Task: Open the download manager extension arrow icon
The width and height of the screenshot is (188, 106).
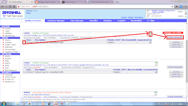Action: click(x=177, y=6)
